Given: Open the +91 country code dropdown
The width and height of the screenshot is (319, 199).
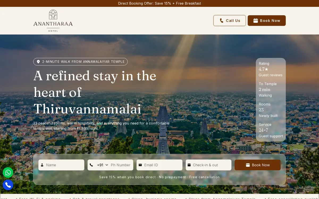Looking at the screenshot, I should pyautogui.click(x=103, y=165).
